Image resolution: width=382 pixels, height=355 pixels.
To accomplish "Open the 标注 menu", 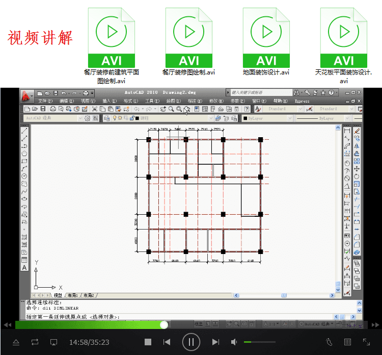I will [195, 101].
